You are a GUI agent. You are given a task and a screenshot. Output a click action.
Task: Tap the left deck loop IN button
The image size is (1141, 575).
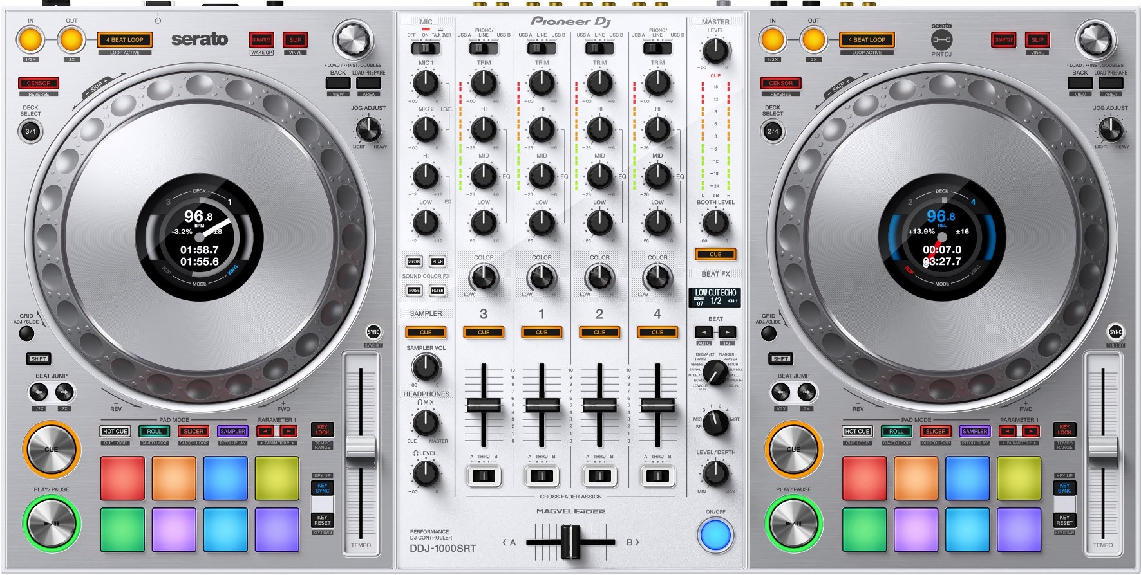30,40
